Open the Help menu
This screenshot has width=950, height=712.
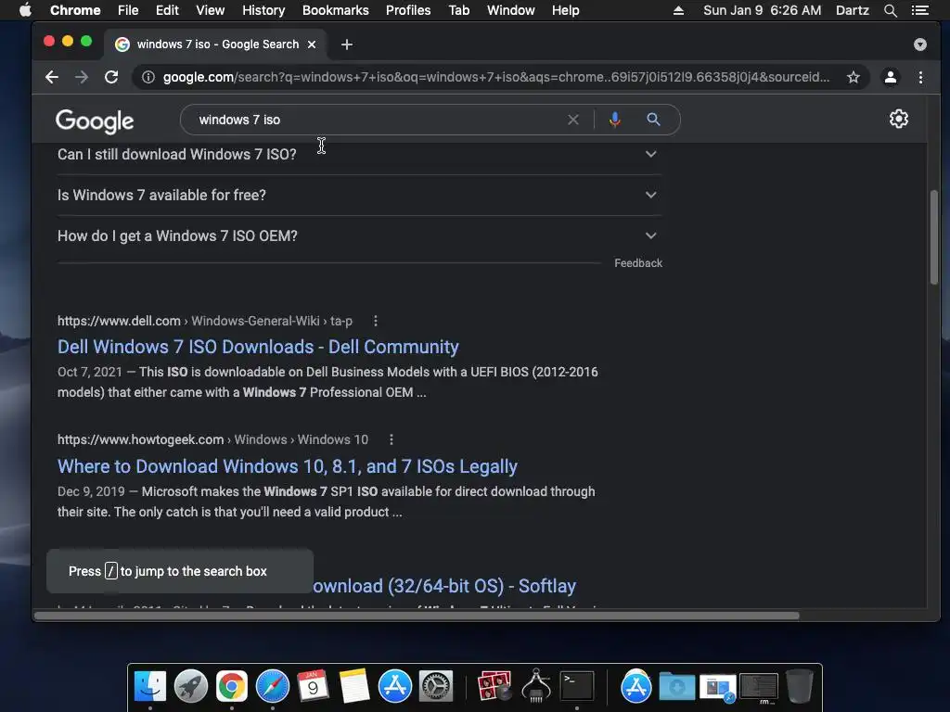point(565,10)
